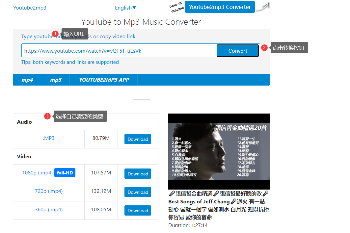Click the 80.79M file size cell
The height and width of the screenshot is (233, 350).
(101, 138)
